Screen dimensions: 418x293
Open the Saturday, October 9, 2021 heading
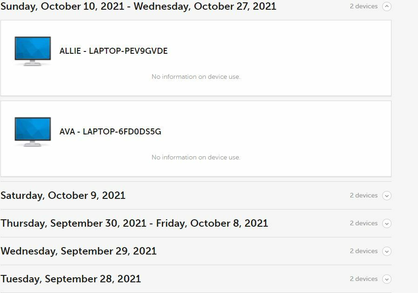click(x=63, y=196)
